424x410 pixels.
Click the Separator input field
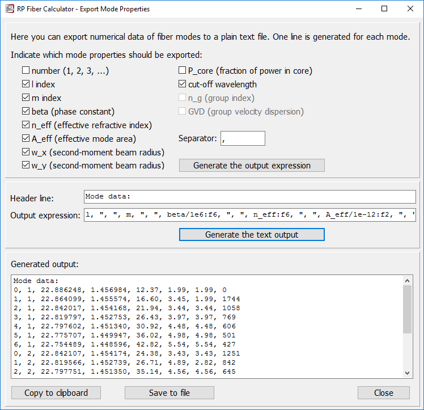[x=243, y=138]
